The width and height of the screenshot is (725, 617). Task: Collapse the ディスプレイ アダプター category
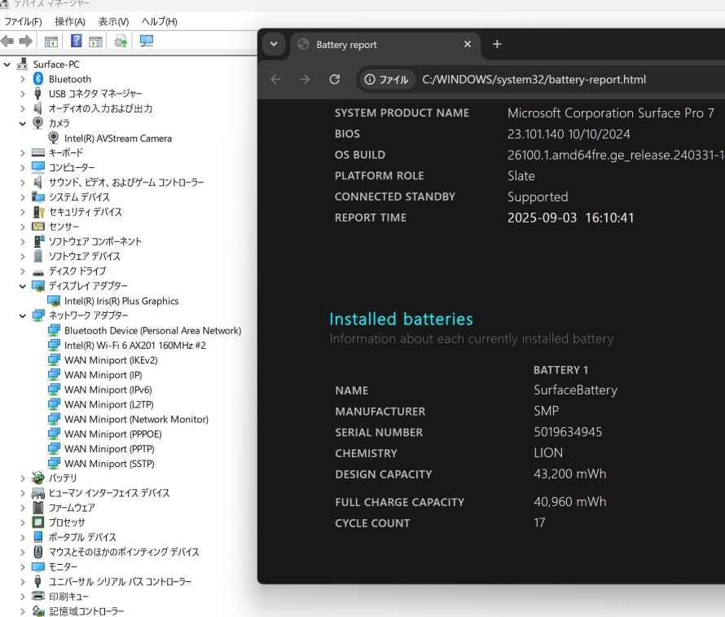(x=23, y=286)
